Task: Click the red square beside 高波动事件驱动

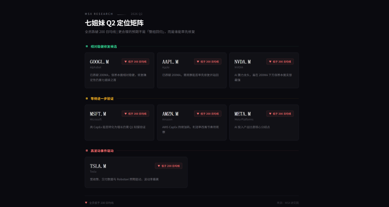Action: pyautogui.click(x=86, y=150)
